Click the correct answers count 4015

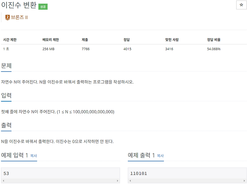127,49
